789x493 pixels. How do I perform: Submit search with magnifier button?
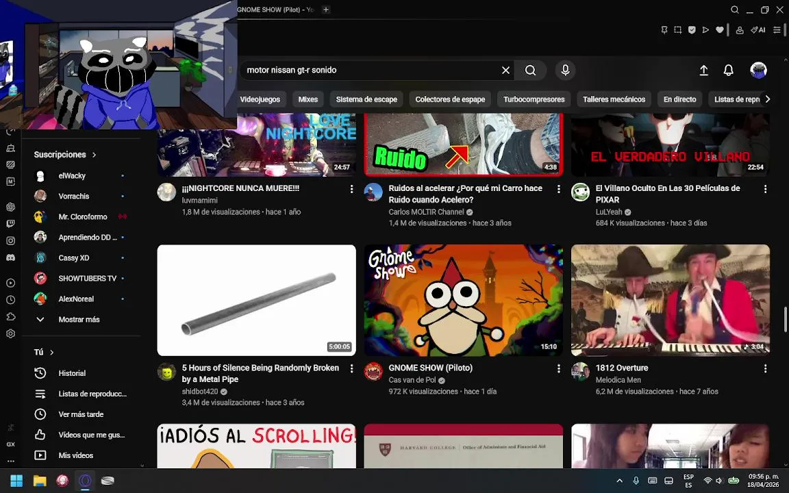(x=531, y=70)
